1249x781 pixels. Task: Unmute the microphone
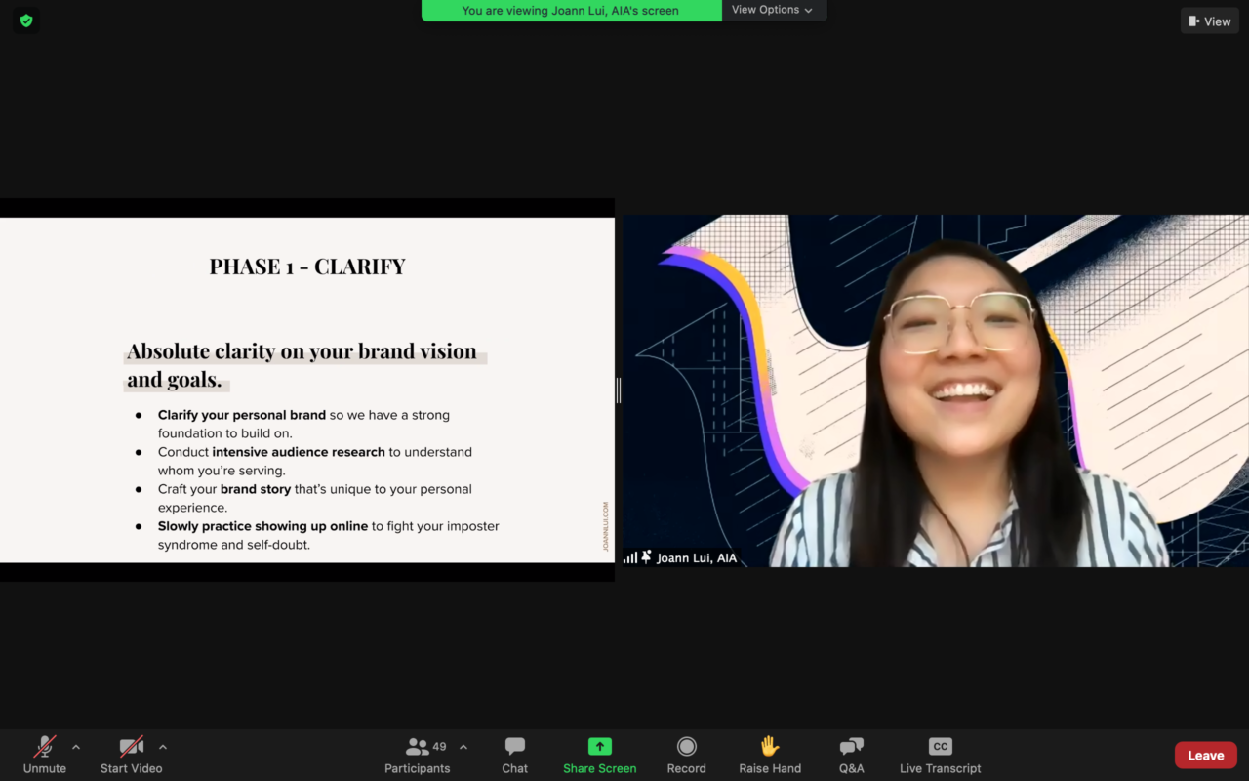click(45, 755)
